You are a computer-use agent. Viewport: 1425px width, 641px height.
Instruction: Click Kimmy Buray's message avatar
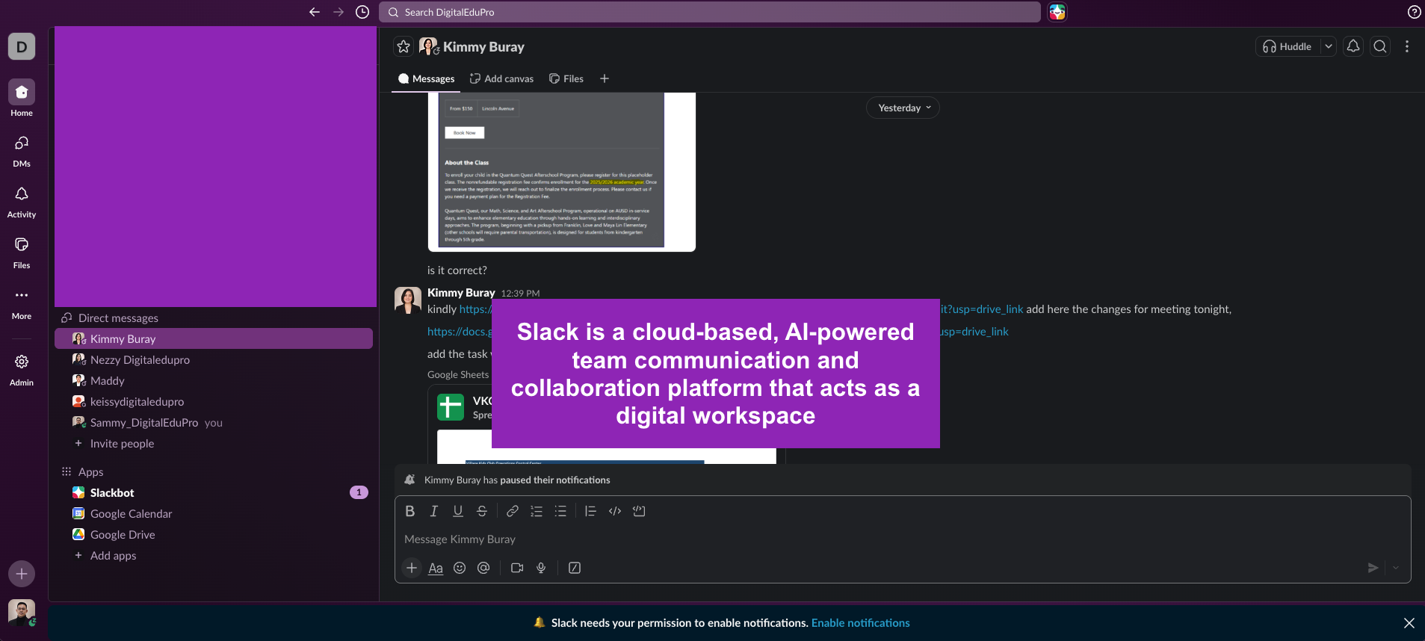point(408,300)
